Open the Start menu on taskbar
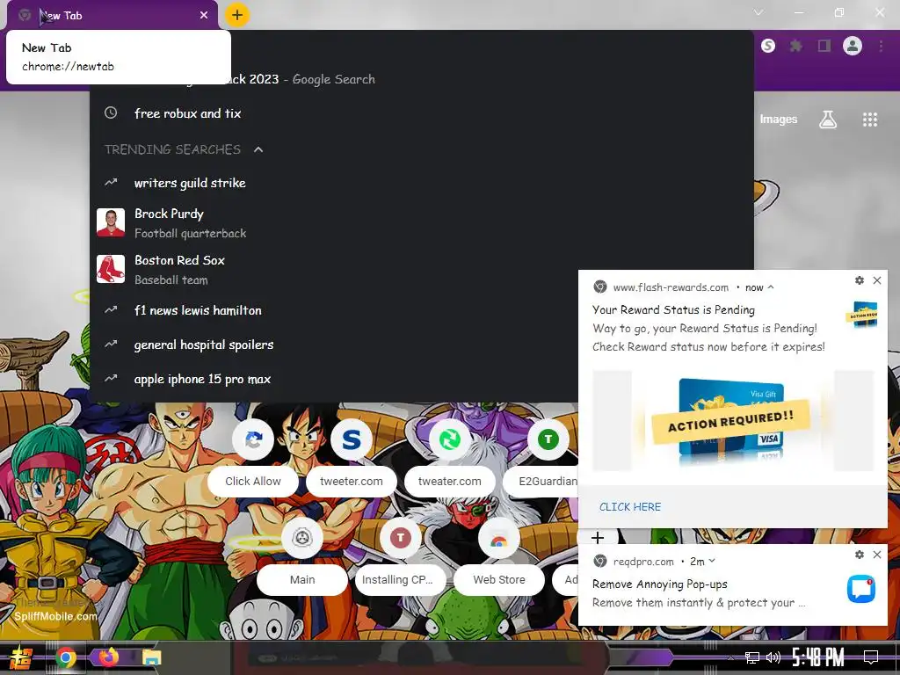 tap(20, 657)
